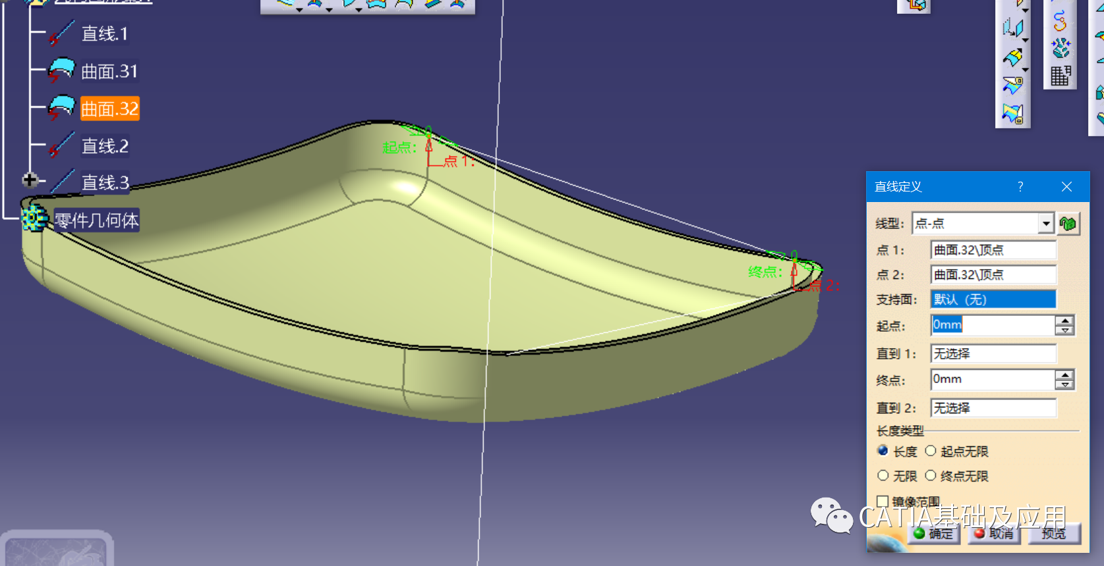Select the 长度 radio button
This screenshot has height=566, width=1104.
(883, 451)
